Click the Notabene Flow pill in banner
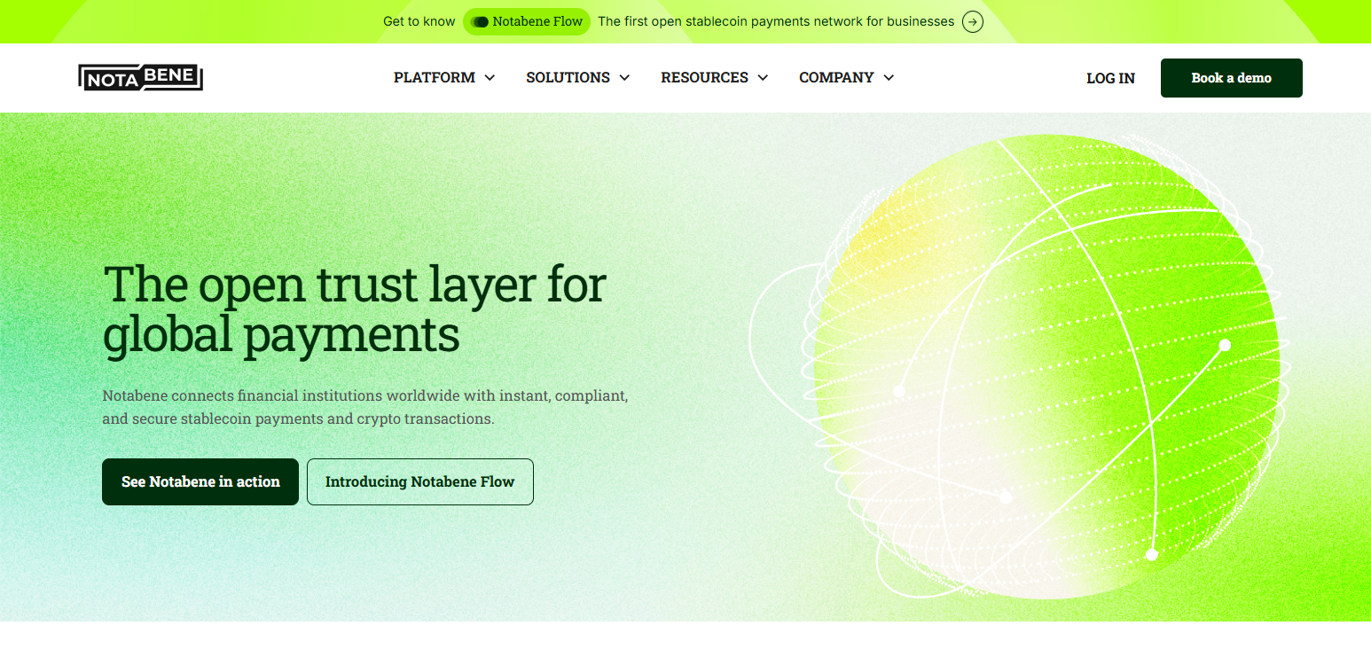 point(527,21)
